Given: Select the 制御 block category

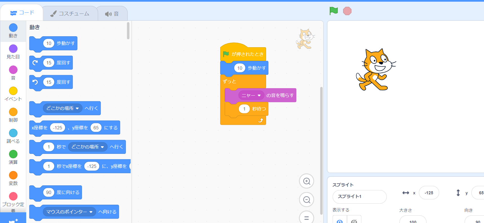Looking at the screenshot, I should [13, 115].
